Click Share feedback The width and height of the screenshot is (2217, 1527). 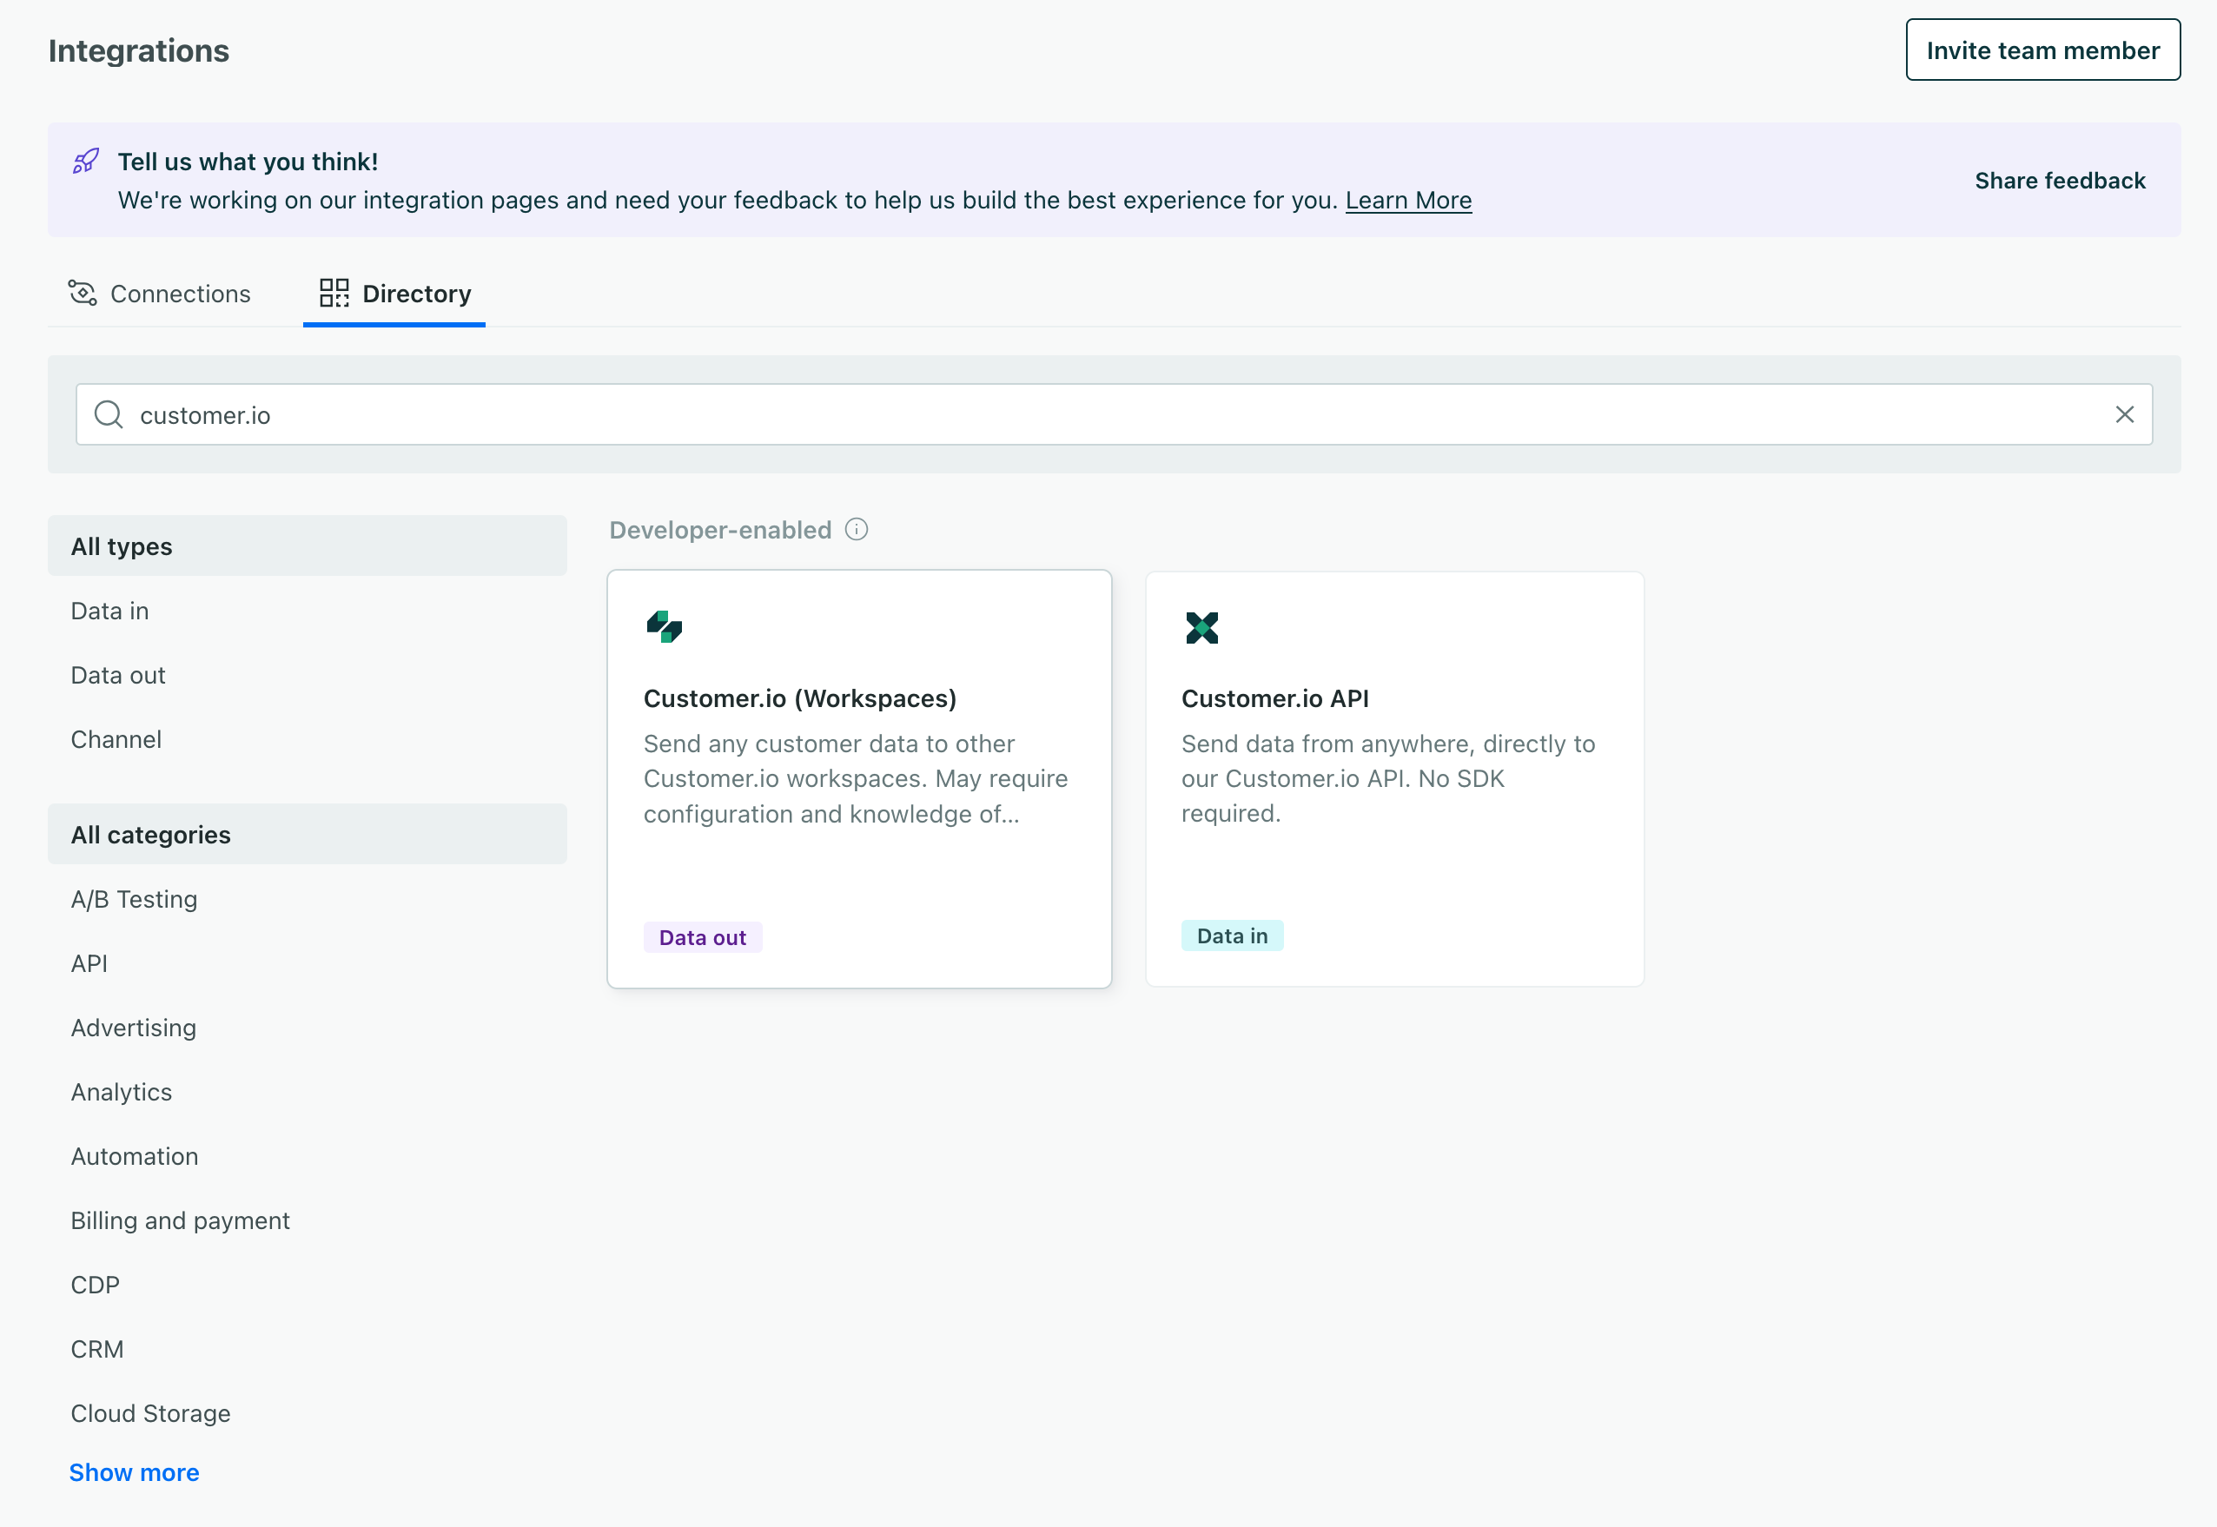[x=2060, y=180]
